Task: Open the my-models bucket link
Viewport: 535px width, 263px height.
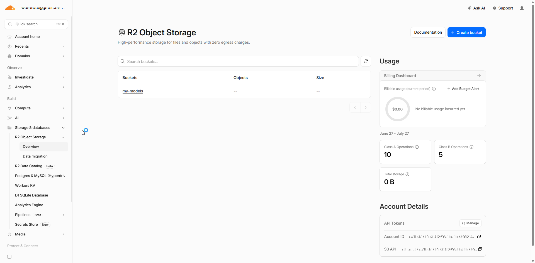Action: pyautogui.click(x=133, y=91)
